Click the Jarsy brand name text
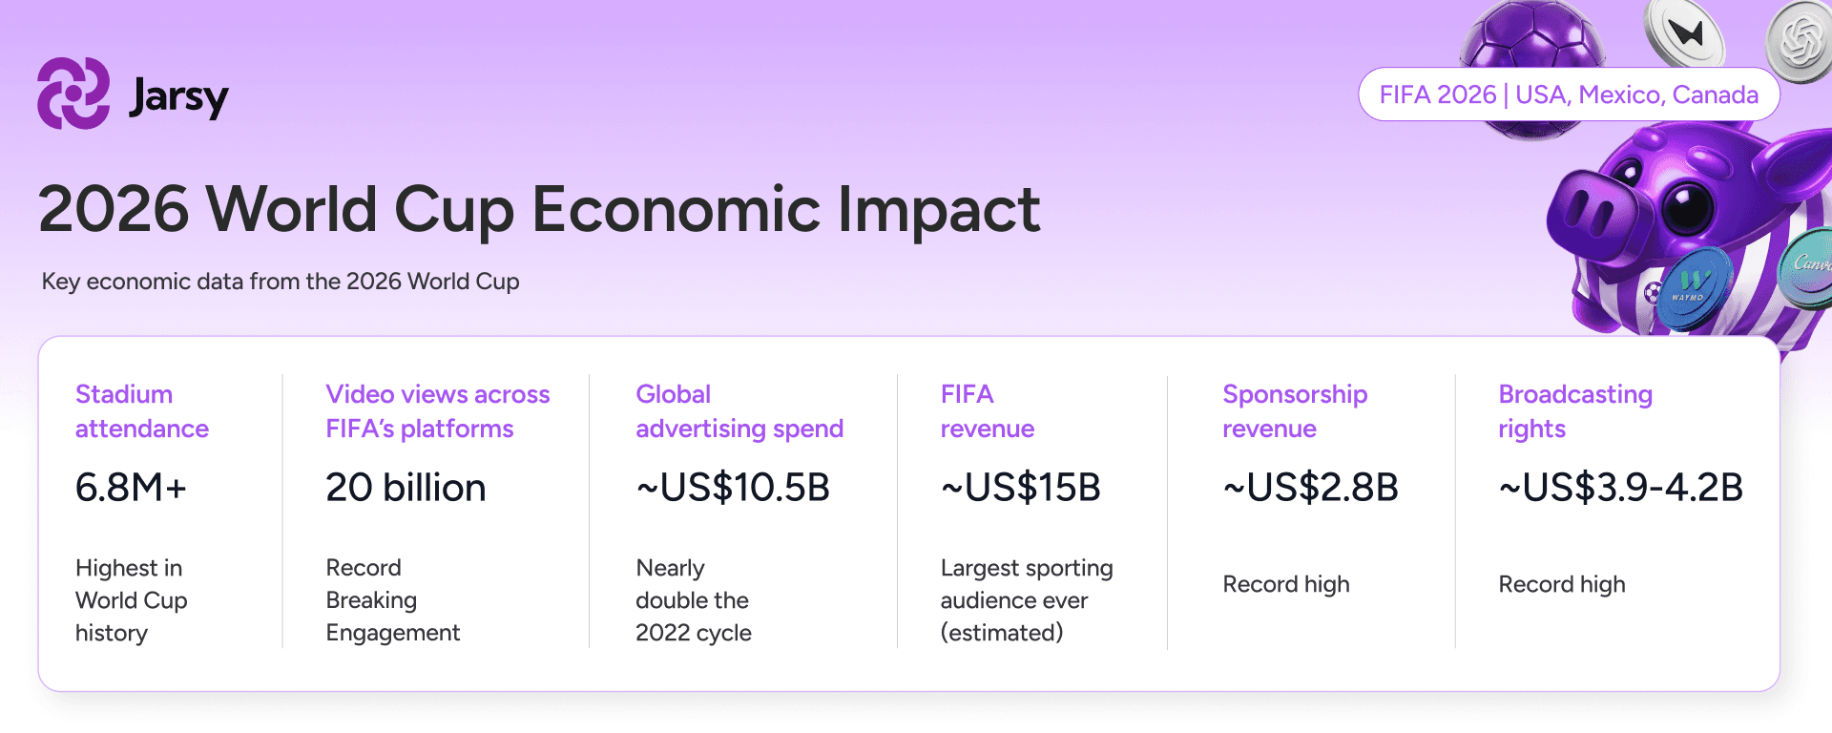Screen dimensions: 1832x733 click(x=179, y=97)
